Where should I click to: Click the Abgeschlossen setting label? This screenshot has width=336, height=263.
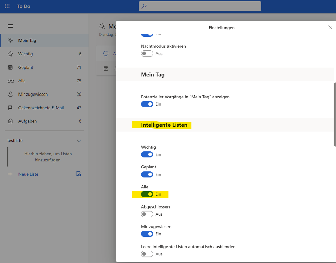(x=155, y=207)
